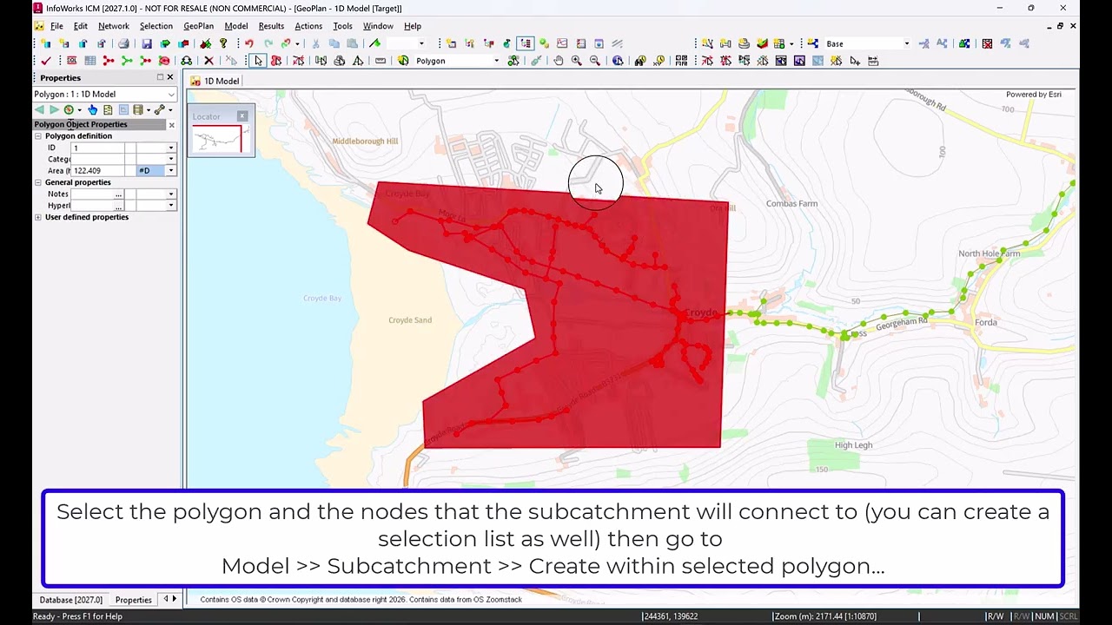This screenshot has width=1112, height=625.
Task: Click the Area value 122.409 field
Action: [x=98, y=171]
